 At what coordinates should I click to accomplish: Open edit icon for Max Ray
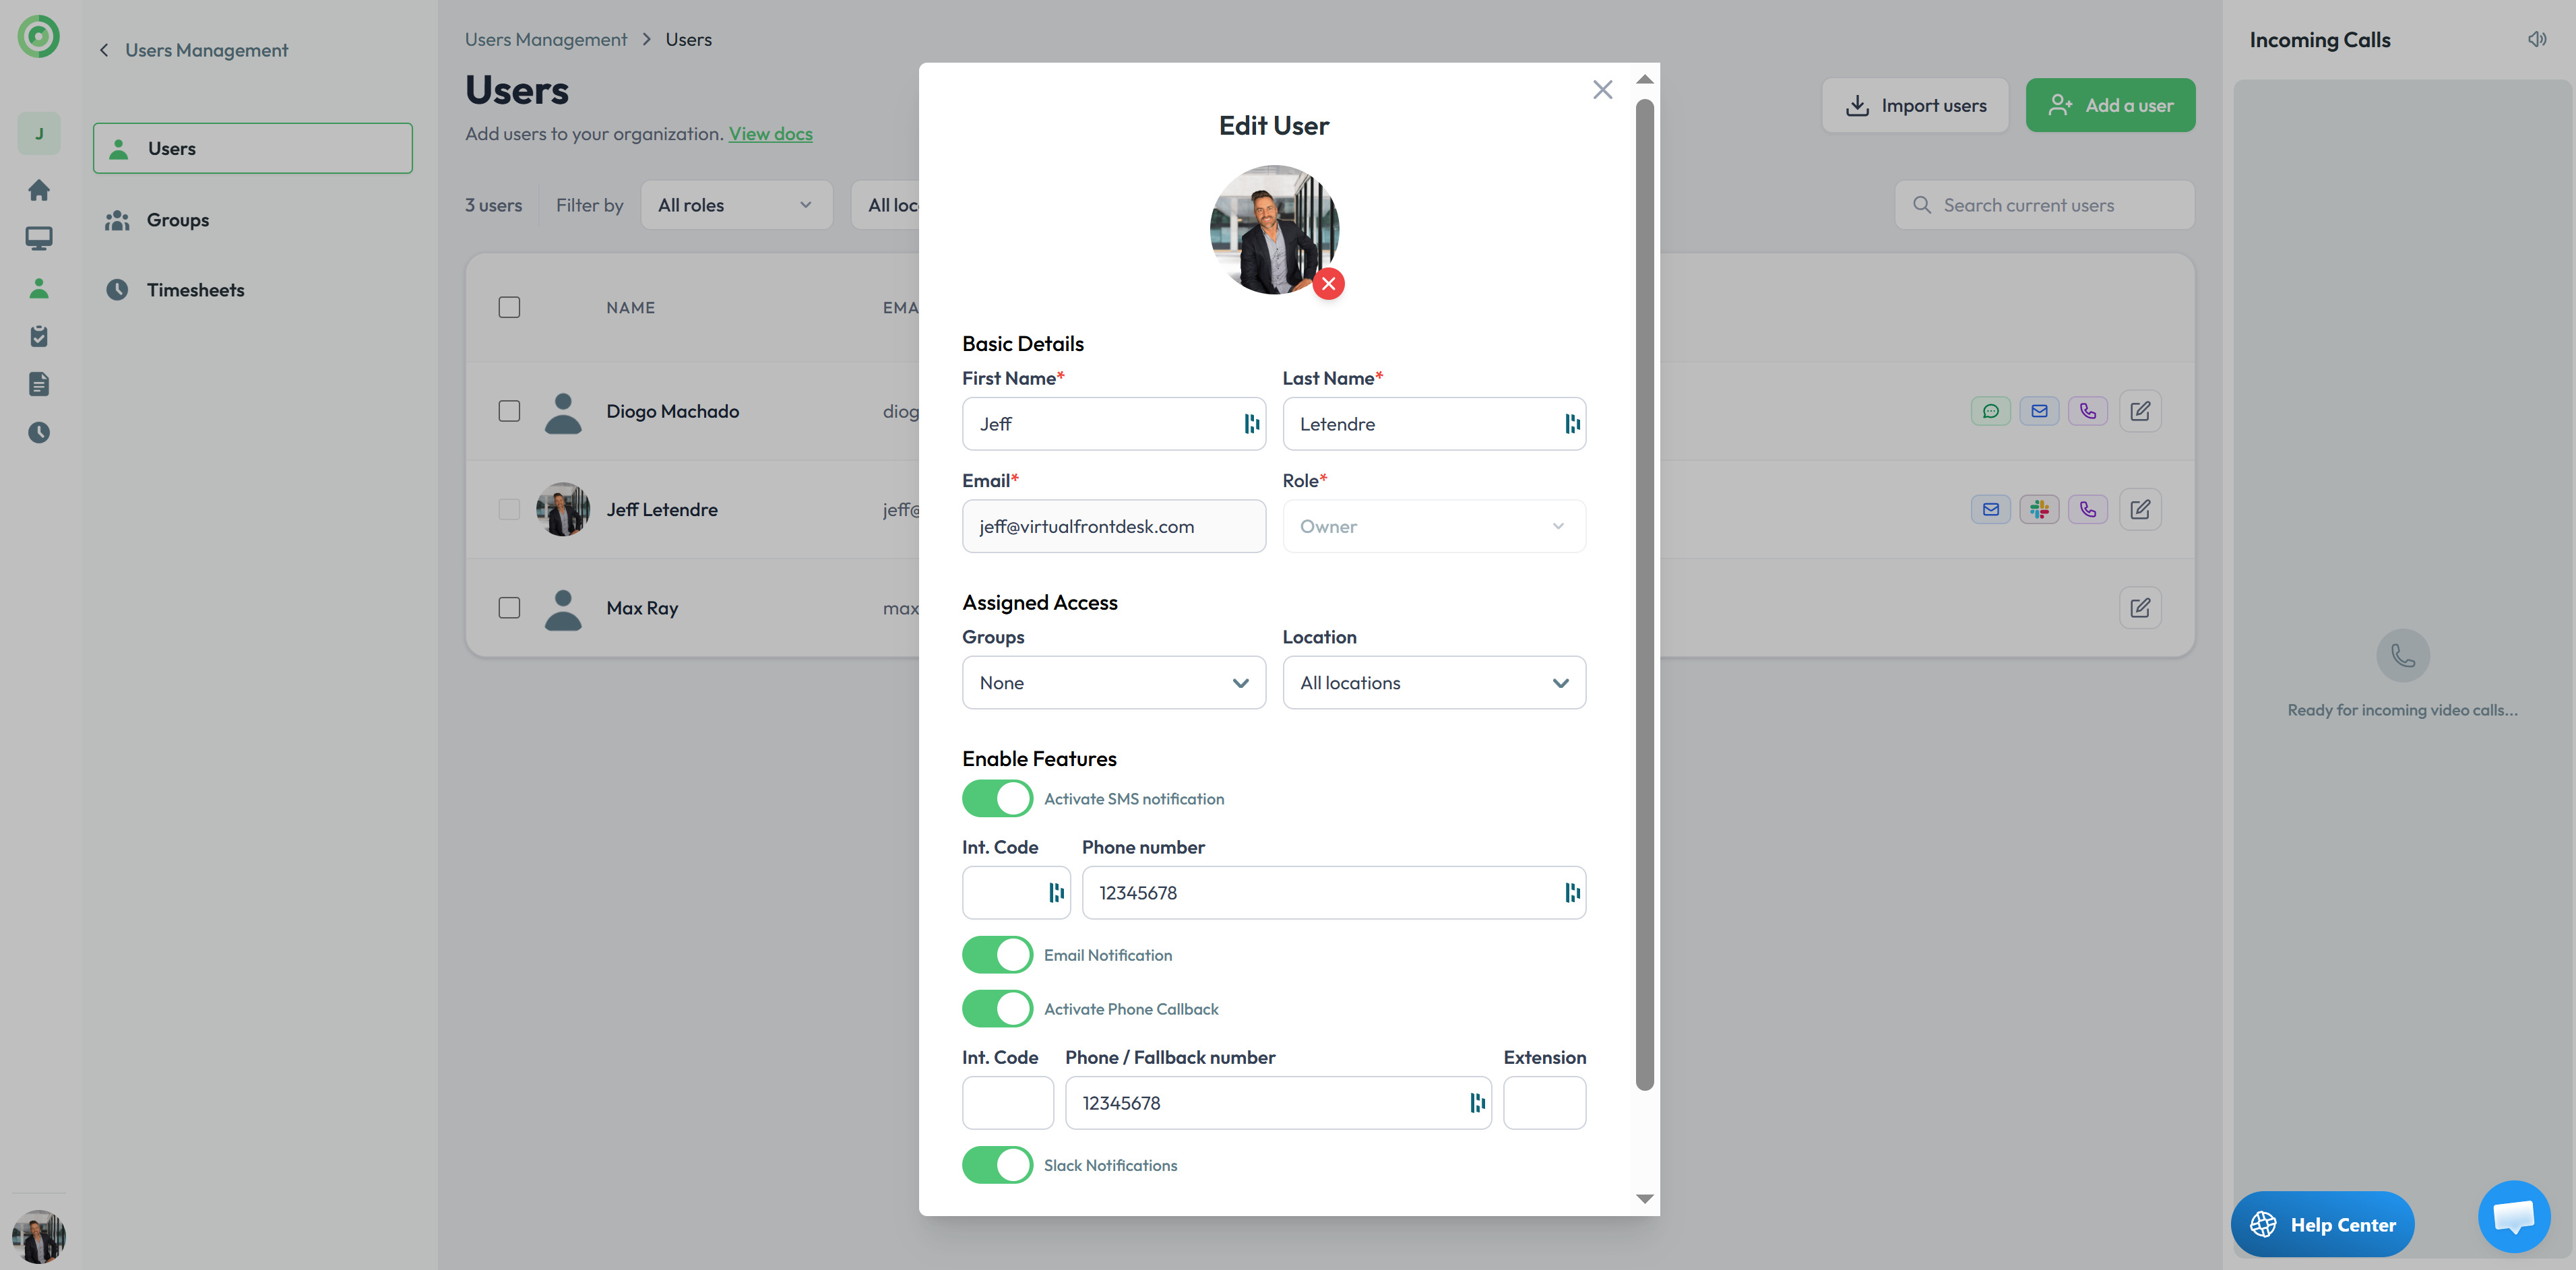[x=2139, y=608]
